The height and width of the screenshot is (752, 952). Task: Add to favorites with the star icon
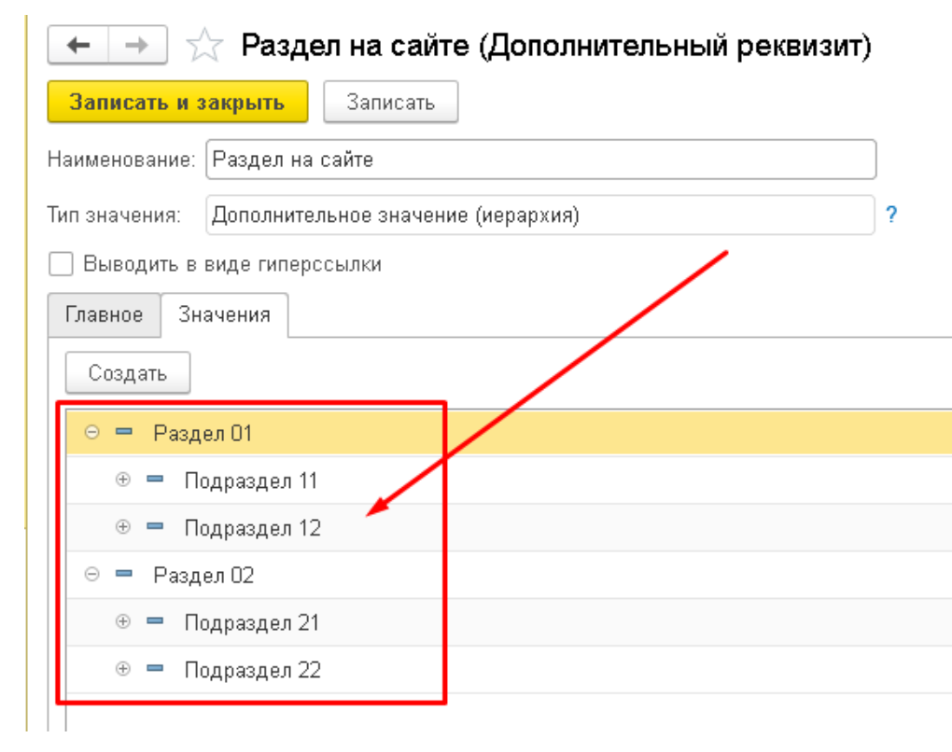(x=204, y=45)
